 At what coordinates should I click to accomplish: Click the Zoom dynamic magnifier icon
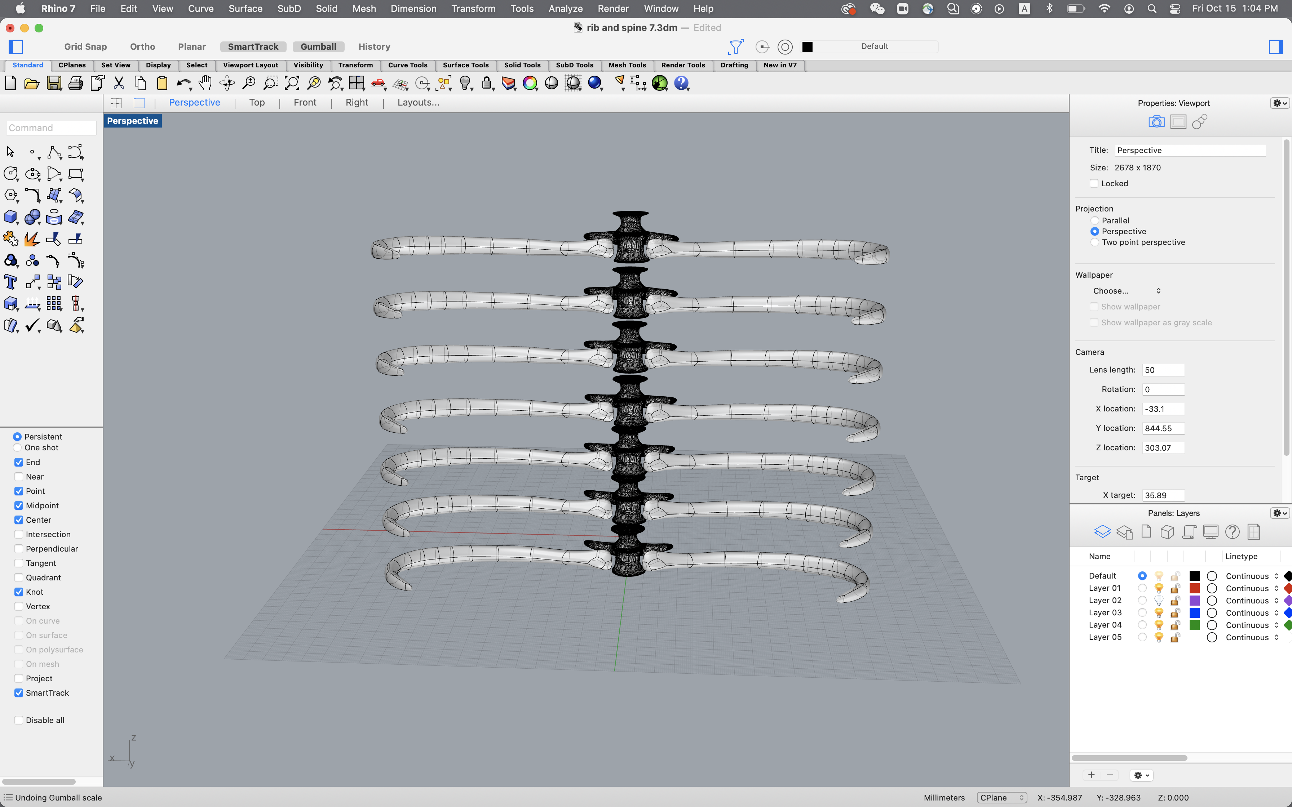[x=249, y=83]
